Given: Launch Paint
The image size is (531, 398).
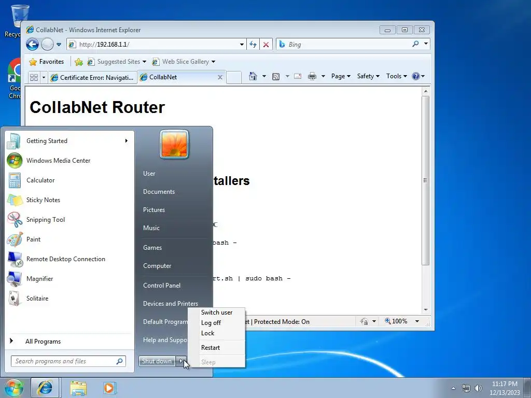Looking at the screenshot, I should 69,239.
